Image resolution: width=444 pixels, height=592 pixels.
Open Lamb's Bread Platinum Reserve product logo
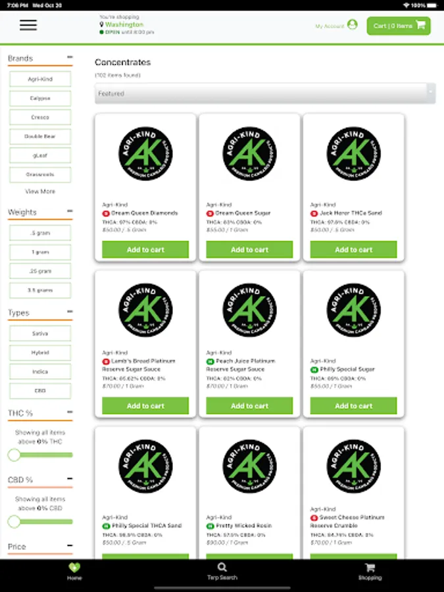(145, 310)
